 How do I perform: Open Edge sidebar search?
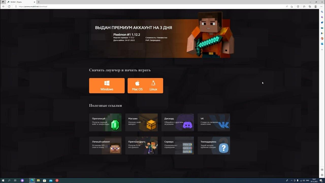322,12
